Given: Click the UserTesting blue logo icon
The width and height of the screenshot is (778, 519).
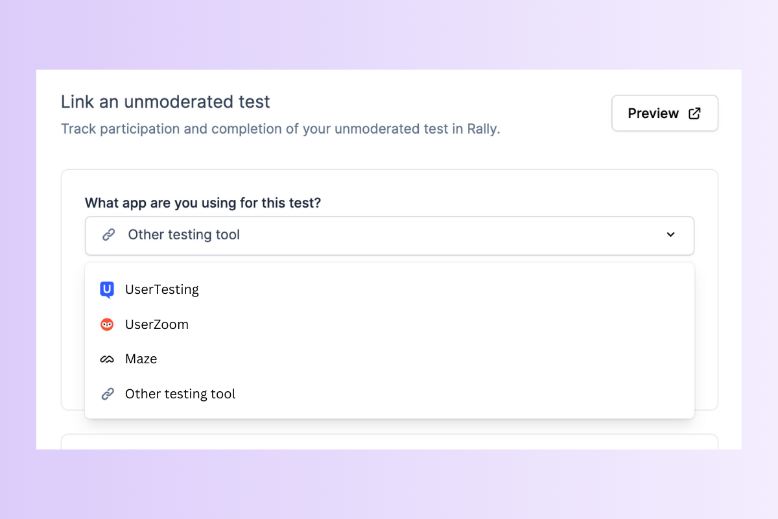Looking at the screenshot, I should (x=107, y=290).
